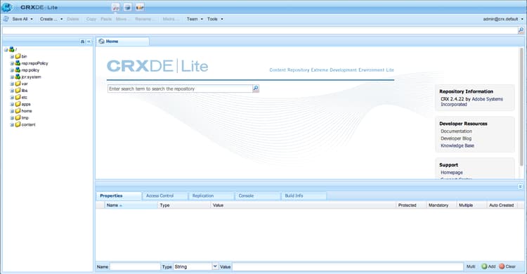
Task: Click the bin folder icon
Action: pyautogui.click(x=18, y=56)
